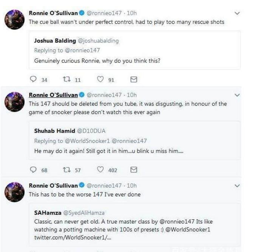Open Joshua Balding's quoted tweet
The width and height of the screenshot is (267, 252).
point(134,51)
